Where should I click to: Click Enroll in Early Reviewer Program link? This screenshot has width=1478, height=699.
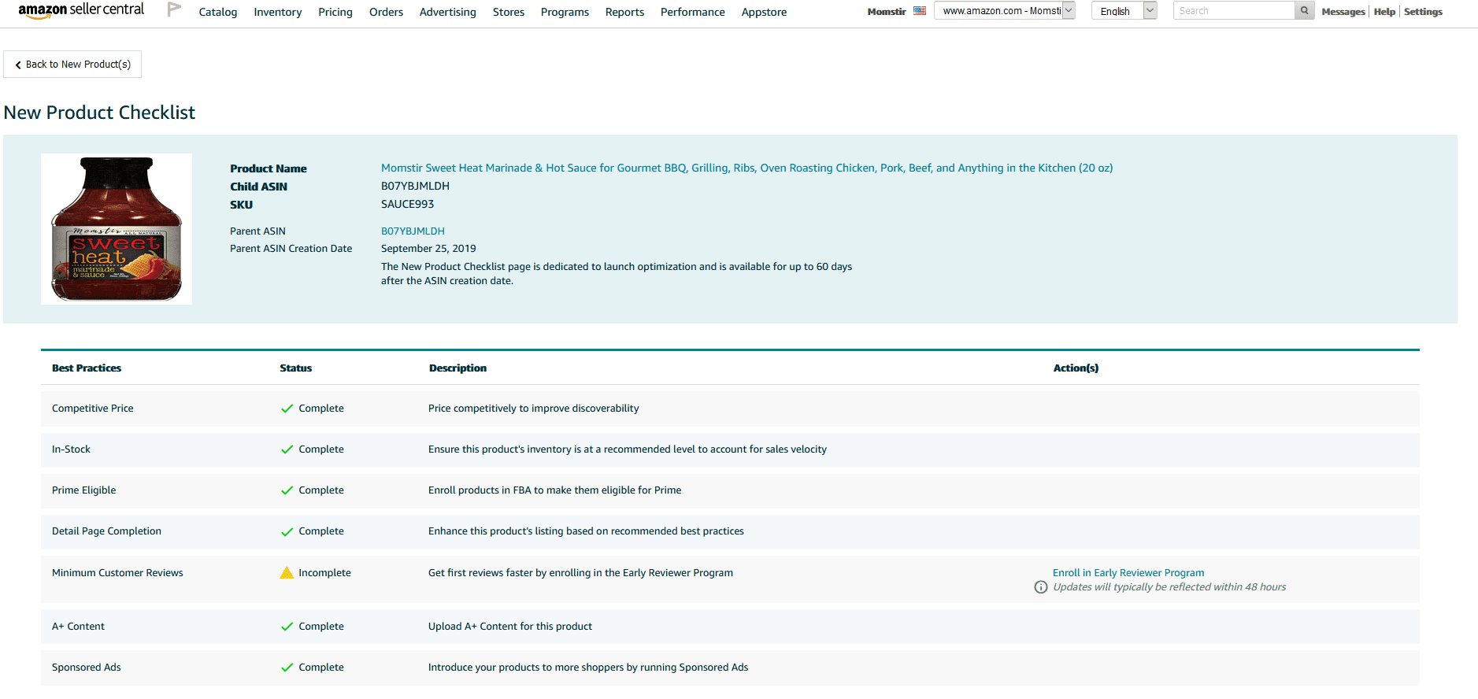coord(1128,573)
